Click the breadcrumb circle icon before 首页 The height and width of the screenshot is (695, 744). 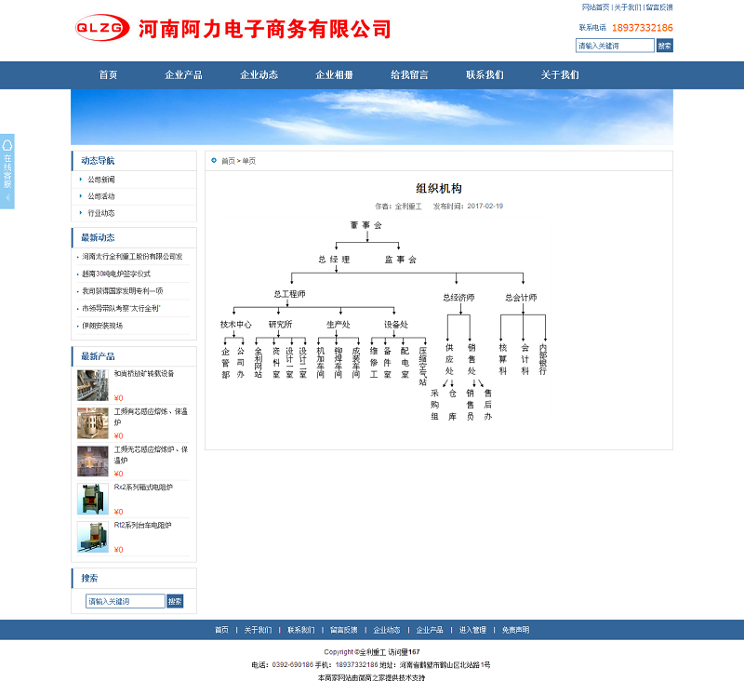click(x=214, y=161)
